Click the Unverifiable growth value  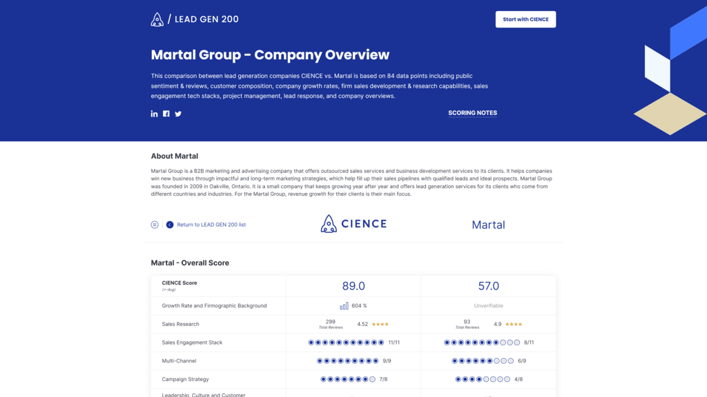488,305
